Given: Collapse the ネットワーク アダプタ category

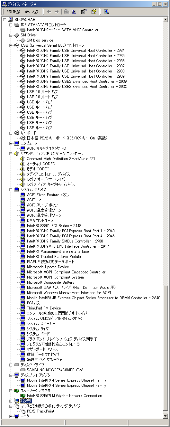Looking at the screenshot, I should [11, 391].
